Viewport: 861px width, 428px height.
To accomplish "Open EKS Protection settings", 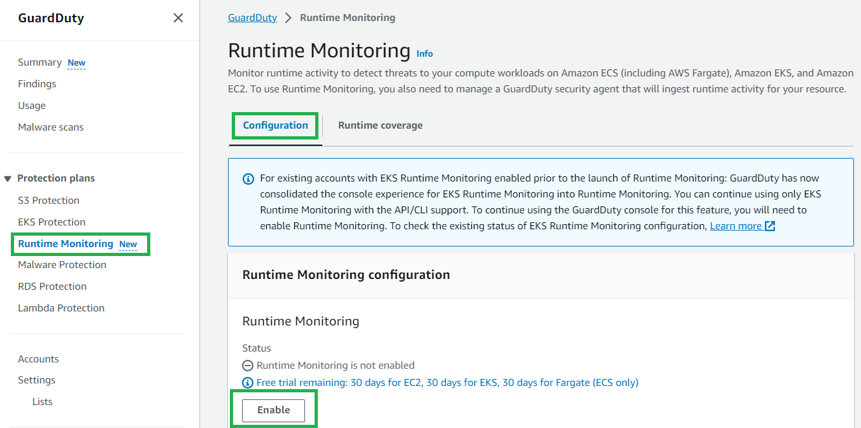I will (52, 222).
